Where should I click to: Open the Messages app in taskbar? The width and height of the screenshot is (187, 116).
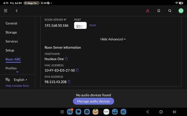pos(78,112)
